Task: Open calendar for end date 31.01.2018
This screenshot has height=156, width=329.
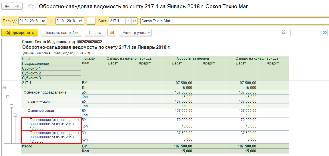Action: [x=81, y=21]
